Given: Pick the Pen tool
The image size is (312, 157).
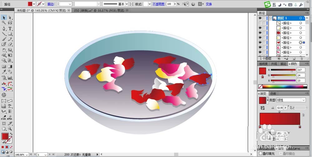Looking at the screenshot, I should (x=4, y=29).
